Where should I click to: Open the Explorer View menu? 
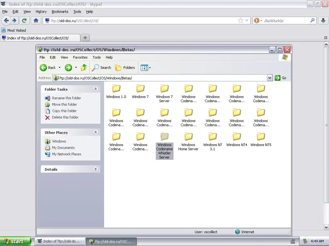(x=64, y=57)
